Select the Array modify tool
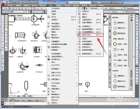 (137, 28)
